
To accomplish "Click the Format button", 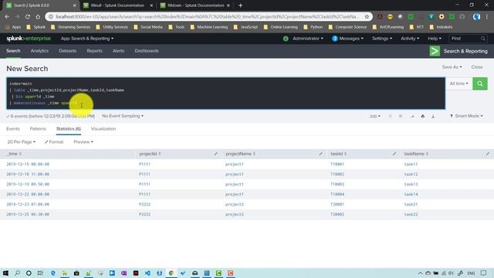I will pos(54,142).
